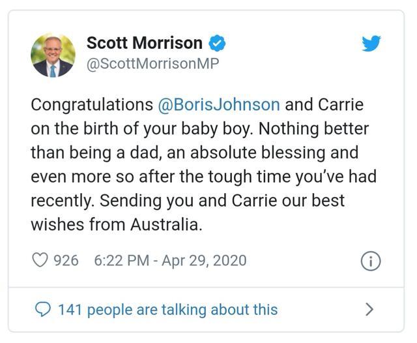
Task: Click the Twitter bird logo
Action: (371, 44)
